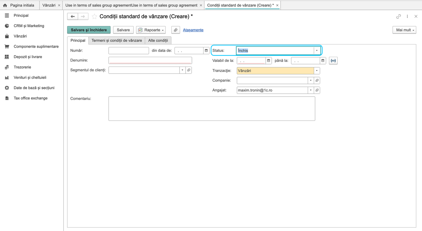Viewport: 422px width, 231px height.
Task: Add form to favorites with star icon
Action: 94,16
